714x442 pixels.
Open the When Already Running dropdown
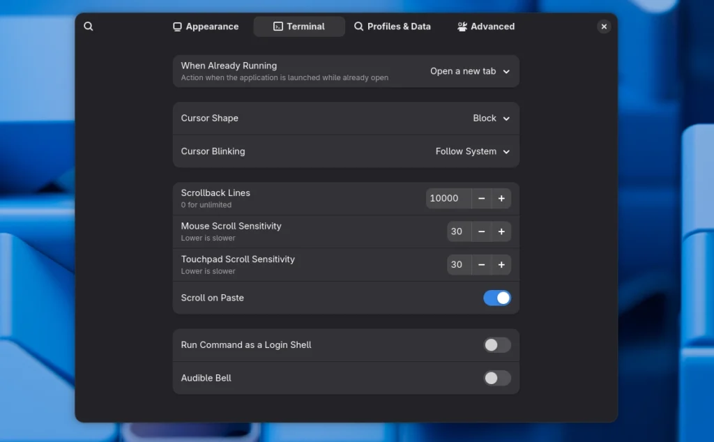[x=470, y=71]
